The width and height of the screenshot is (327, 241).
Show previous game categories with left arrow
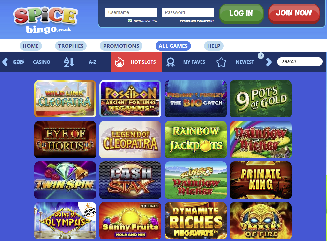click(5, 62)
